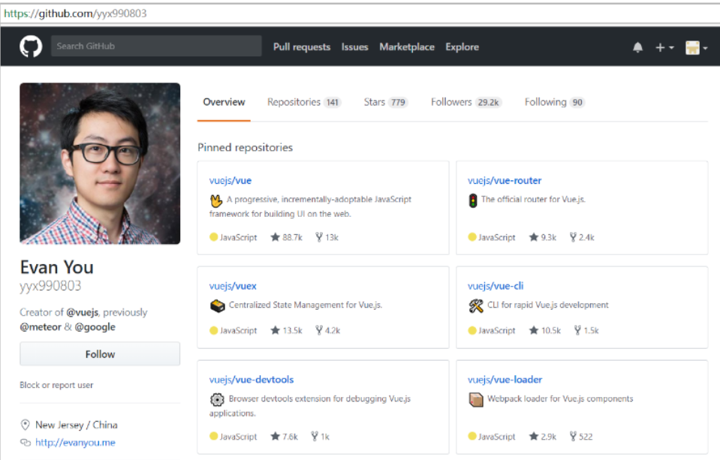This screenshot has width=720, height=460.
Task: Click the vuex card box emoji
Action: pos(218,305)
